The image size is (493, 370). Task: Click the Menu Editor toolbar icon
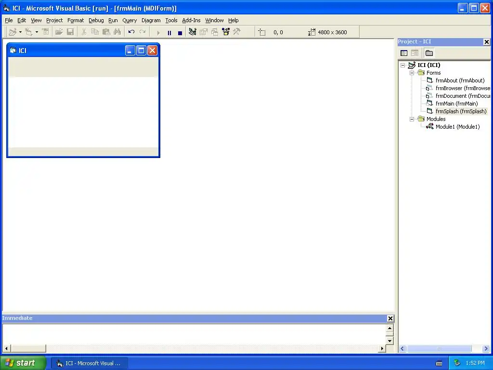coord(46,32)
